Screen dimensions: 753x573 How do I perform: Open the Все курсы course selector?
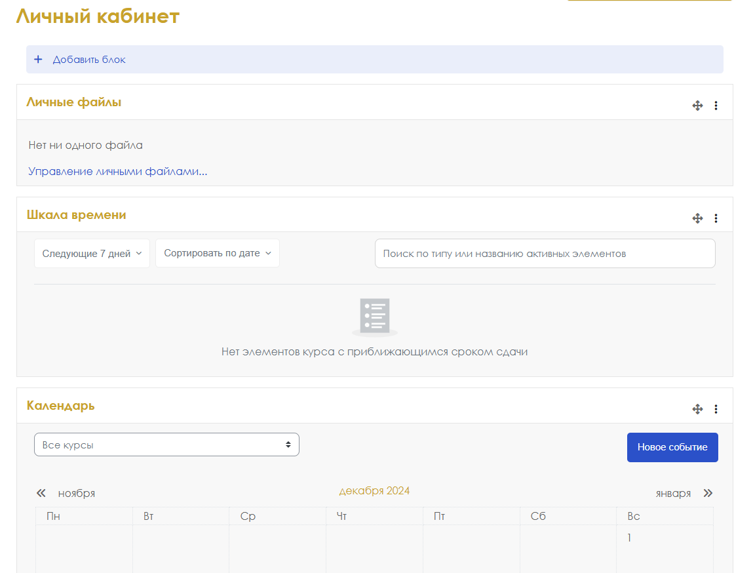pyautogui.click(x=166, y=445)
